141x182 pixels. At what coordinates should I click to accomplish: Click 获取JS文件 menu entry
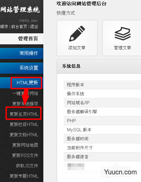pos(27,166)
